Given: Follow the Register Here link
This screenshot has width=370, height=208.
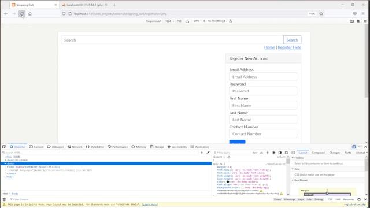Looking at the screenshot, I should tap(289, 47).
